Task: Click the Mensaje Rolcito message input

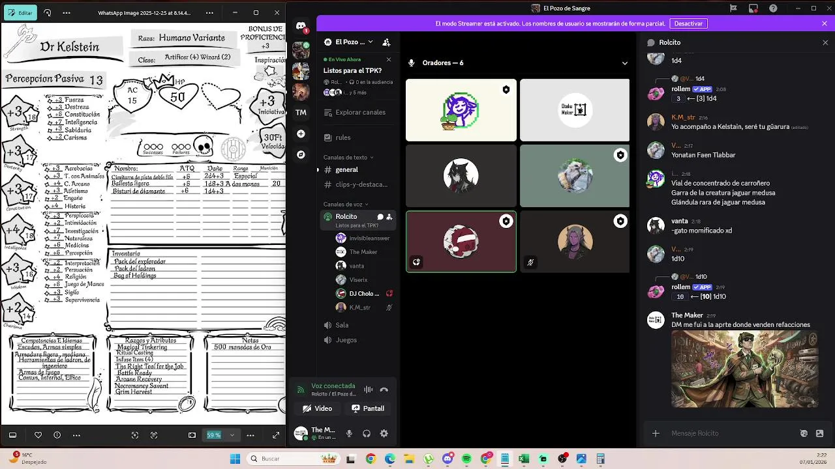Action: point(731,433)
